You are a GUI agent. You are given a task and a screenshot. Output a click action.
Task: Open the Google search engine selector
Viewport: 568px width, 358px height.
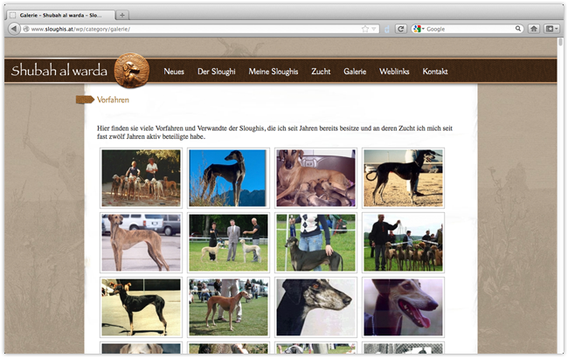point(419,29)
